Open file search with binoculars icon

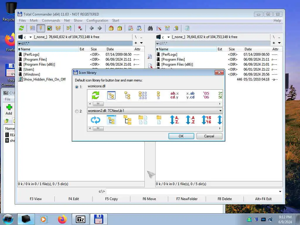tap(150, 28)
